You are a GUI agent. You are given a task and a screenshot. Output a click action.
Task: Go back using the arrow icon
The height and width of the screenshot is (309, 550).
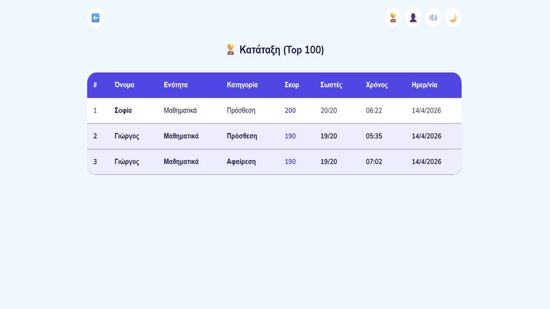point(96,18)
